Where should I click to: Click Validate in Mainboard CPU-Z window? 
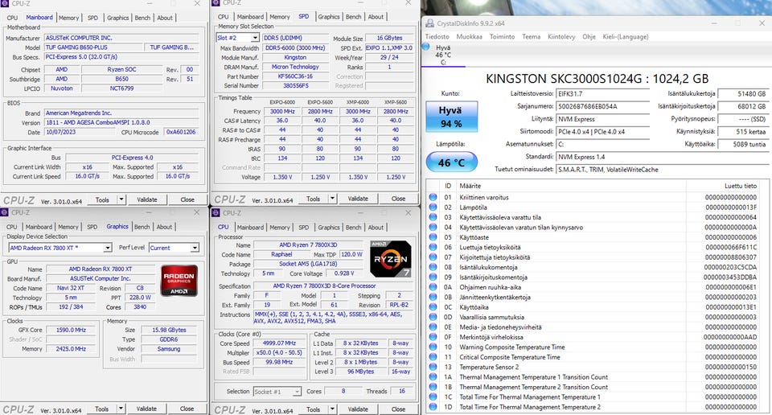[x=146, y=200]
